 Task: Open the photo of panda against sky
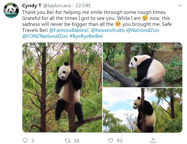tap(143, 110)
